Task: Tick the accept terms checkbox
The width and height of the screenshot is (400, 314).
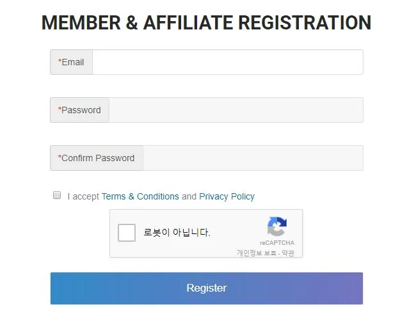Action: coord(57,195)
